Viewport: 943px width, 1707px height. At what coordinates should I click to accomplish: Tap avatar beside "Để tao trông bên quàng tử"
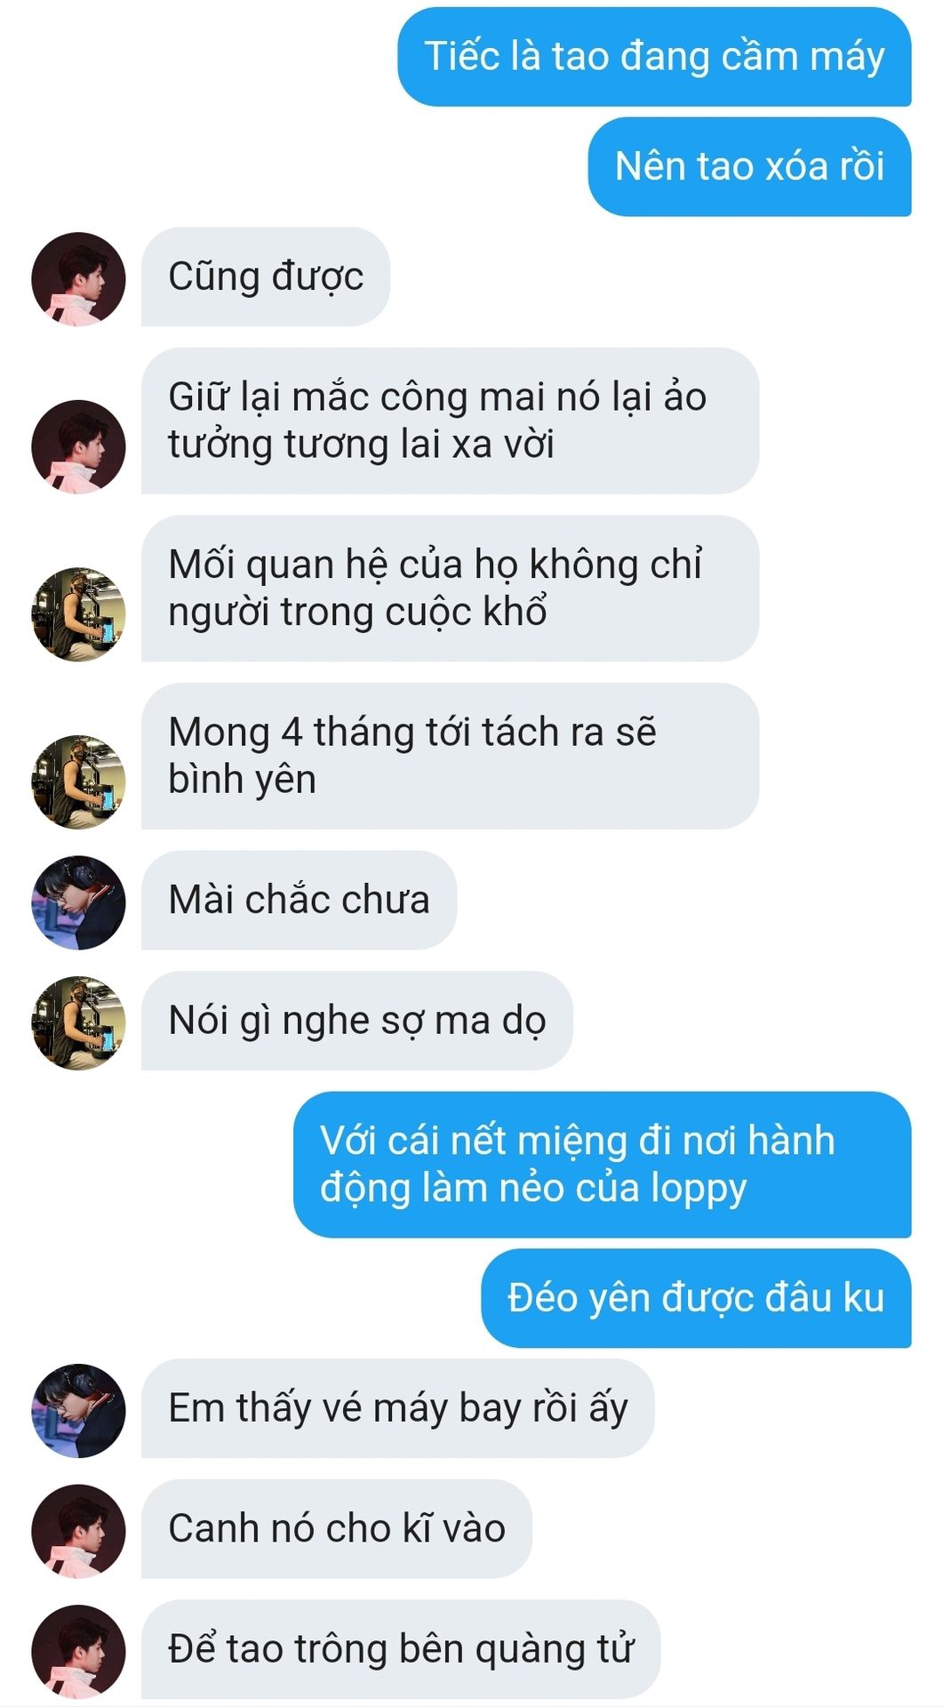78,1652
